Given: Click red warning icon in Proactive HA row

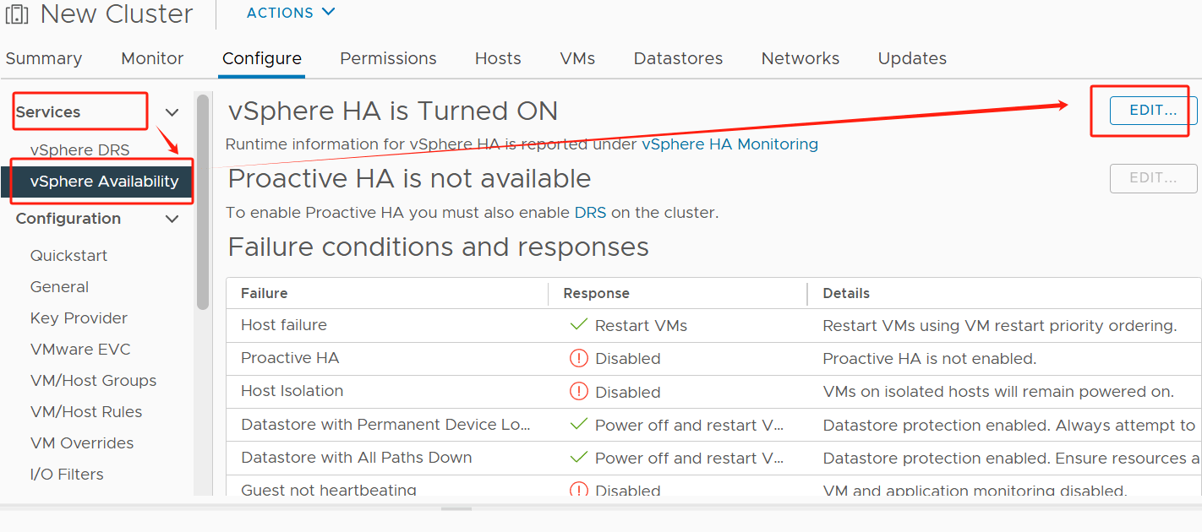Looking at the screenshot, I should click(578, 358).
